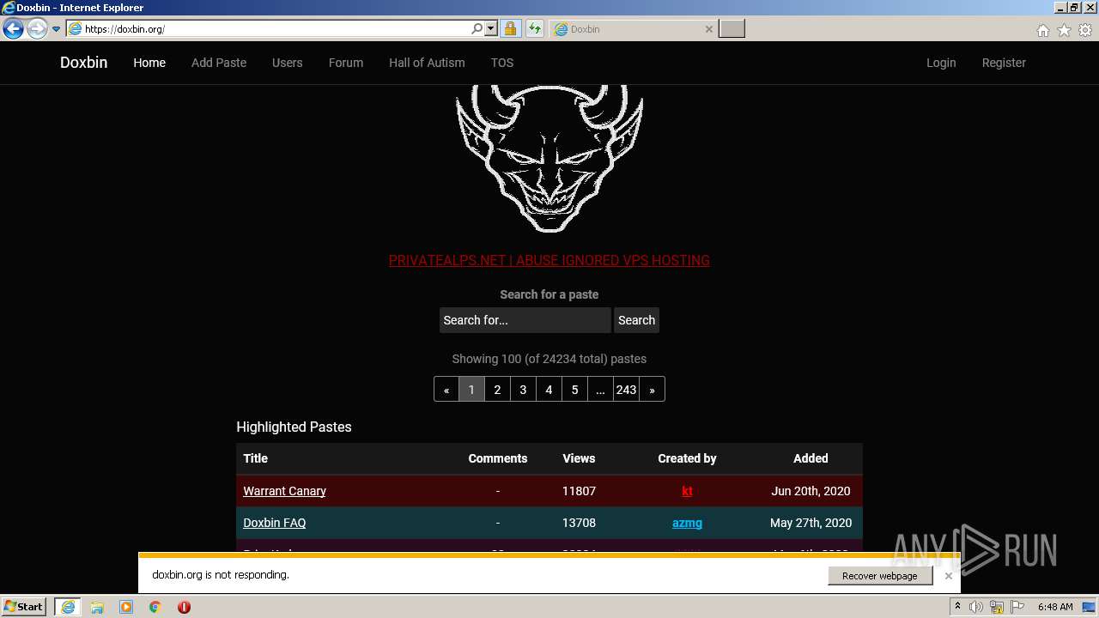Expand the address bar autocomplete dropdown
The width and height of the screenshot is (1099, 618).
(x=491, y=28)
